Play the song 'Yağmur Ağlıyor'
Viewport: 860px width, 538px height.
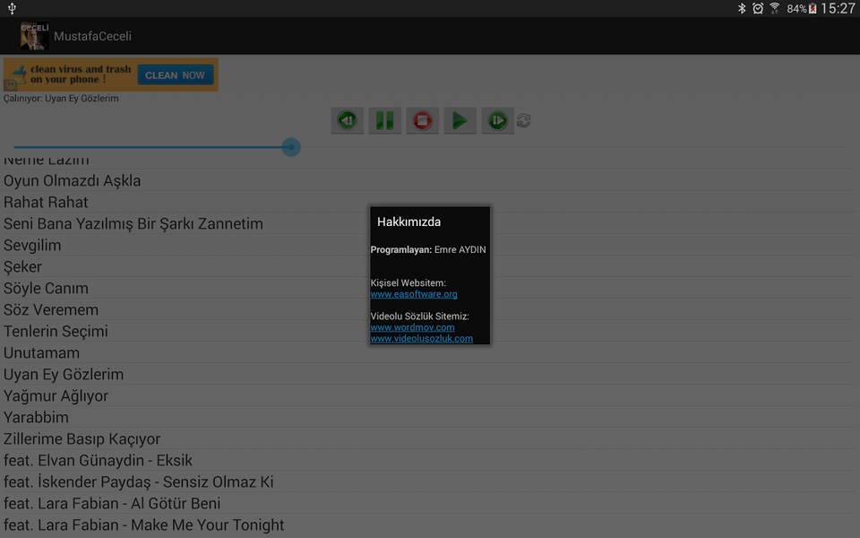point(430,395)
